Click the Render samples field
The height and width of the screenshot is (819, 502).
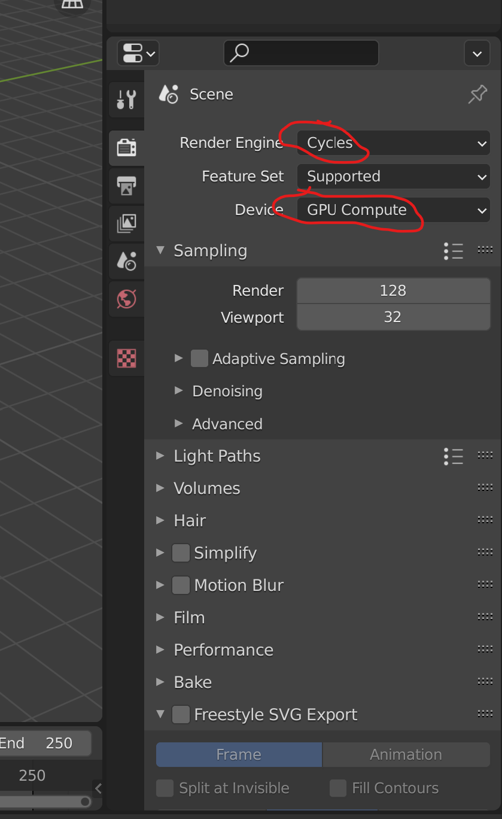(x=394, y=291)
